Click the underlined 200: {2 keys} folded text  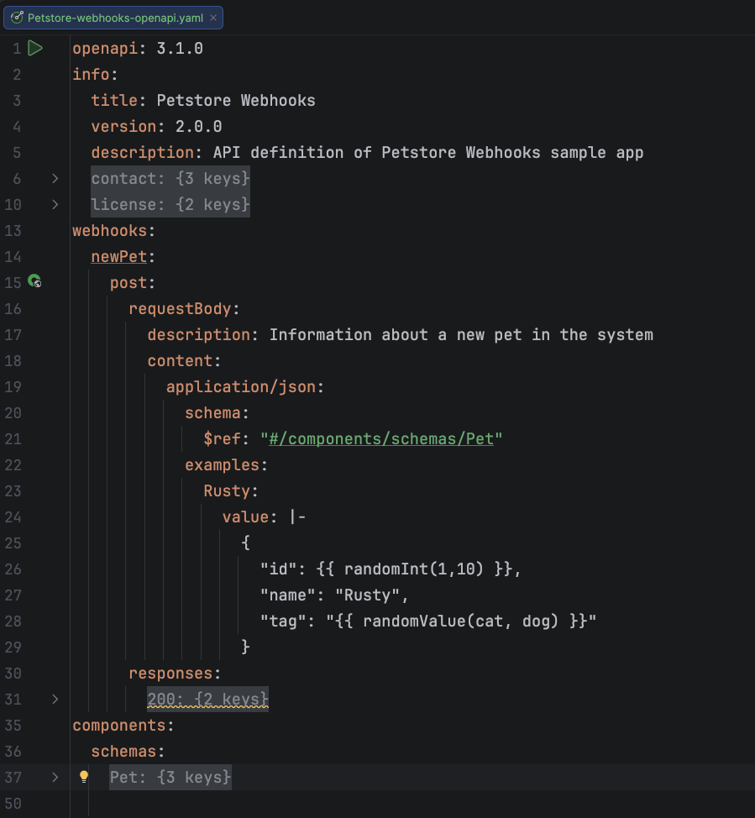click(207, 699)
